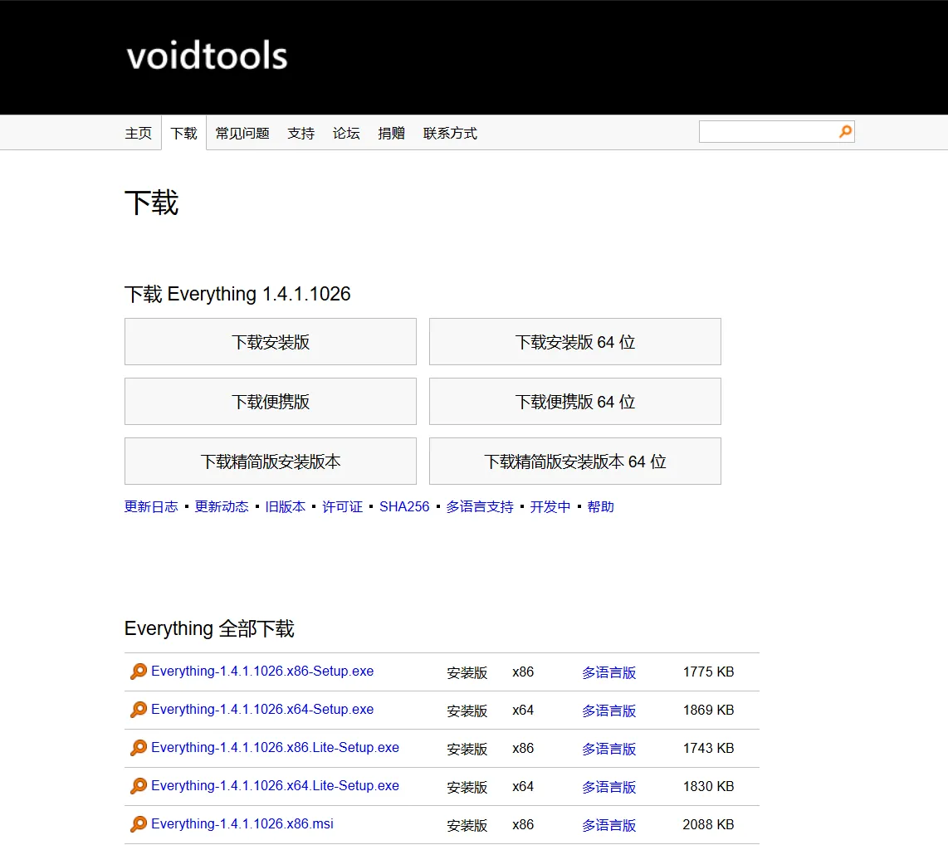Click the 下载安装版 64 位 button

(x=575, y=341)
